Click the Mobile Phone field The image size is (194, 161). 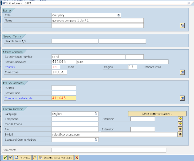[x=75, y=124]
